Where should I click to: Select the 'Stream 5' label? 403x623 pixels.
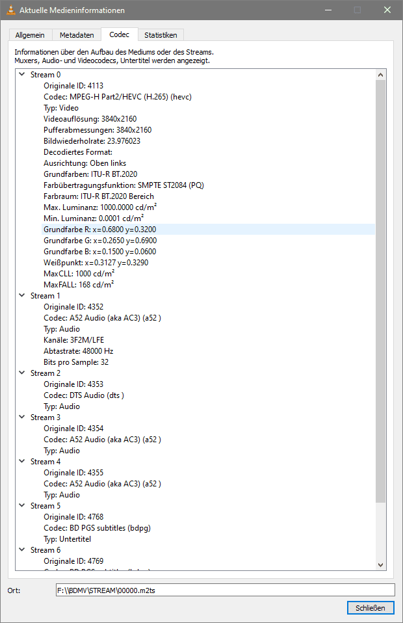click(x=45, y=506)
